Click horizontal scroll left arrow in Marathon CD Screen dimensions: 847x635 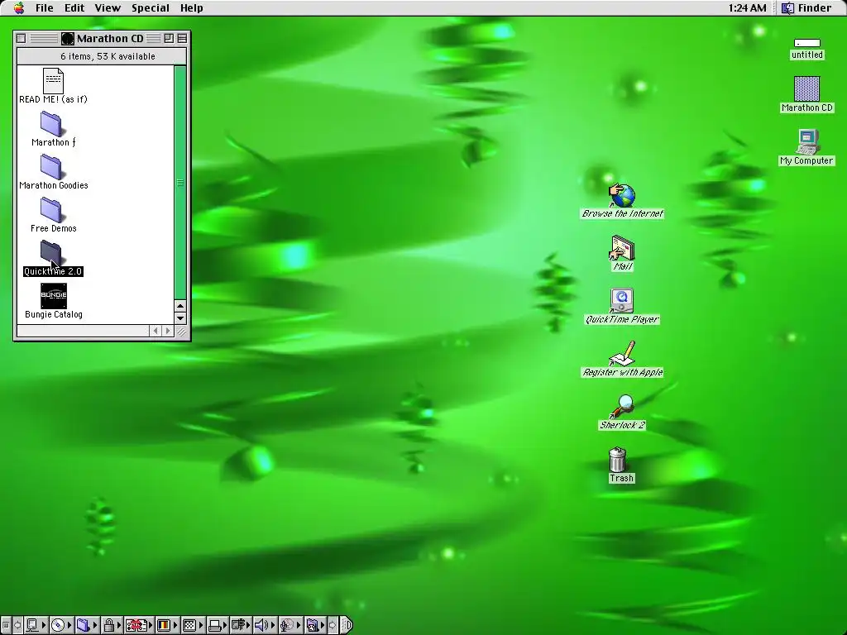[156, 331]
